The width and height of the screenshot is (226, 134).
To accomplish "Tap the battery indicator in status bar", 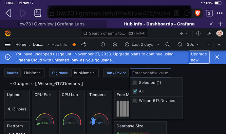I will 218,3.
